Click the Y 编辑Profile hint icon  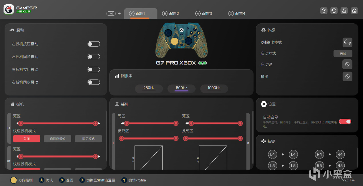(x=124, y=180)
